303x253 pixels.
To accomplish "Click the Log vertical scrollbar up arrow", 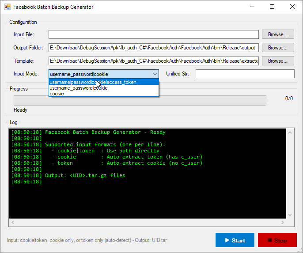I will tap(290, 132).
